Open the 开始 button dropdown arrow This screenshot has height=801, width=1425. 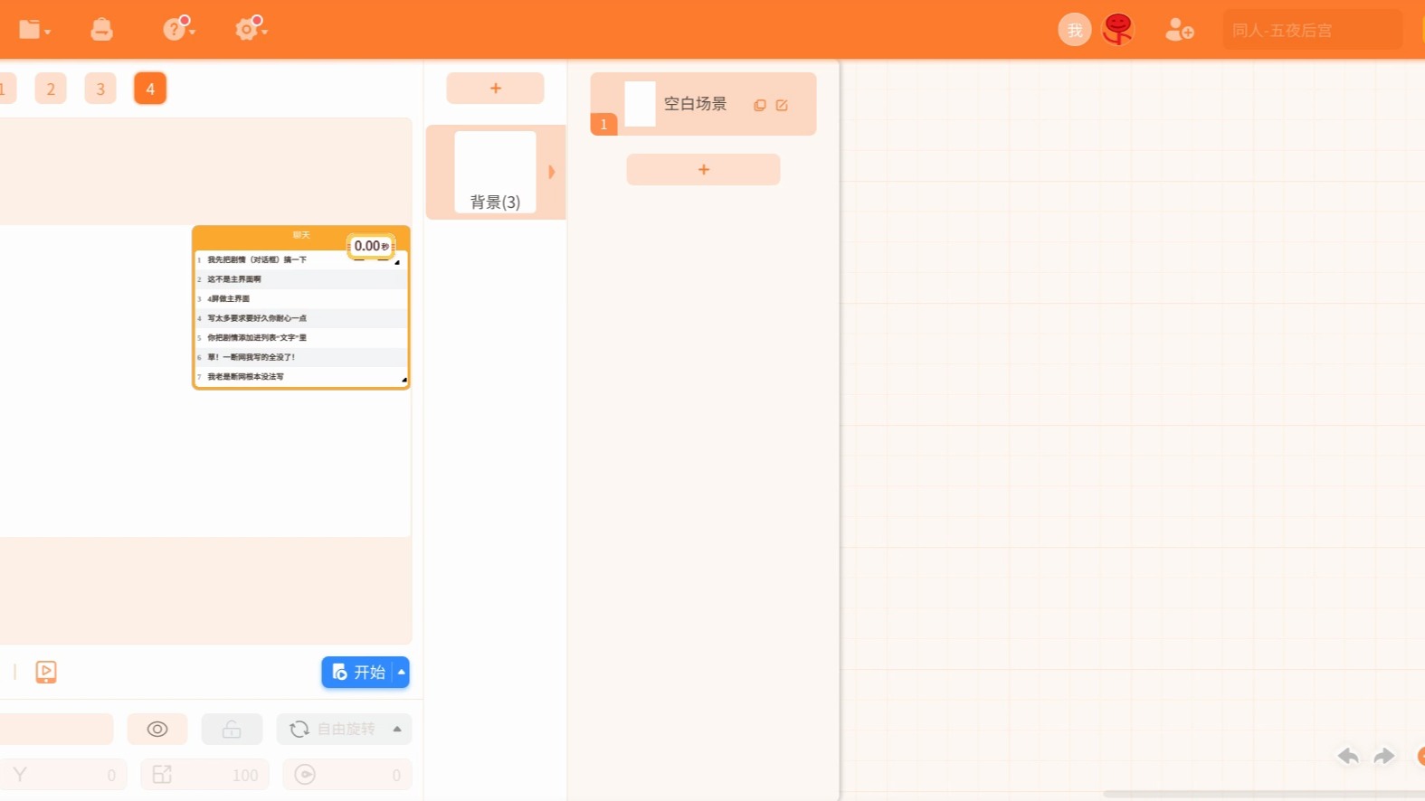click(x=401, y=672)
